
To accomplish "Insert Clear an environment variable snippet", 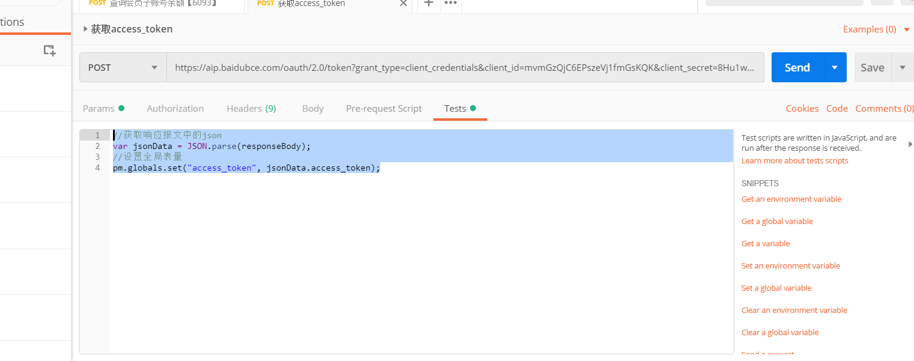I will pyautogui.click(x=794, y=310).
